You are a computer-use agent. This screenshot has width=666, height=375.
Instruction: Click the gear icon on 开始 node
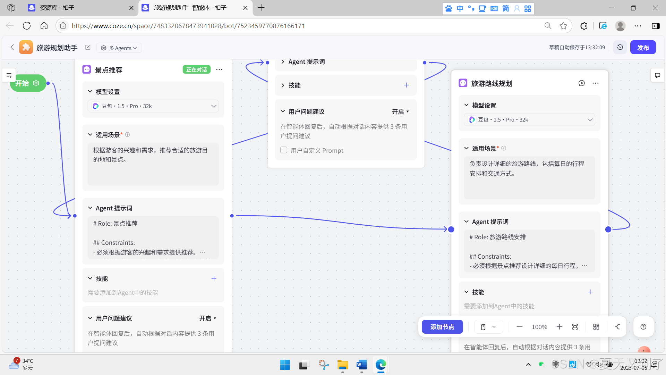coord(36,83)
